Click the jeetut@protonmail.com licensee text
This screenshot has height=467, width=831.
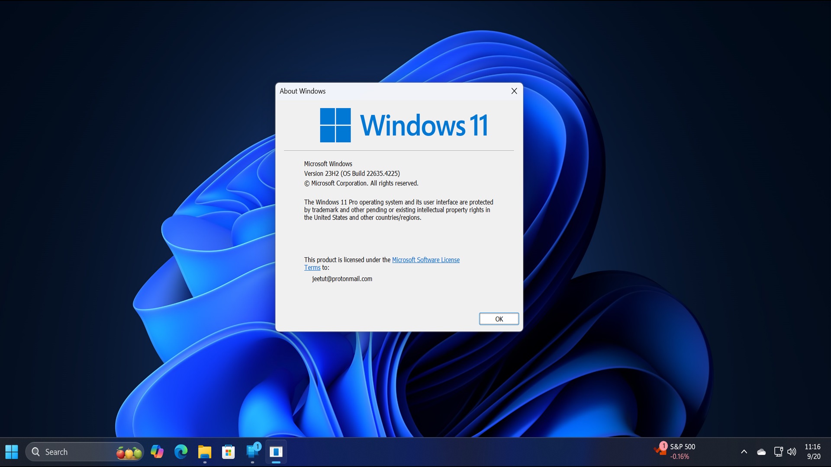click(x=342, y=279)
